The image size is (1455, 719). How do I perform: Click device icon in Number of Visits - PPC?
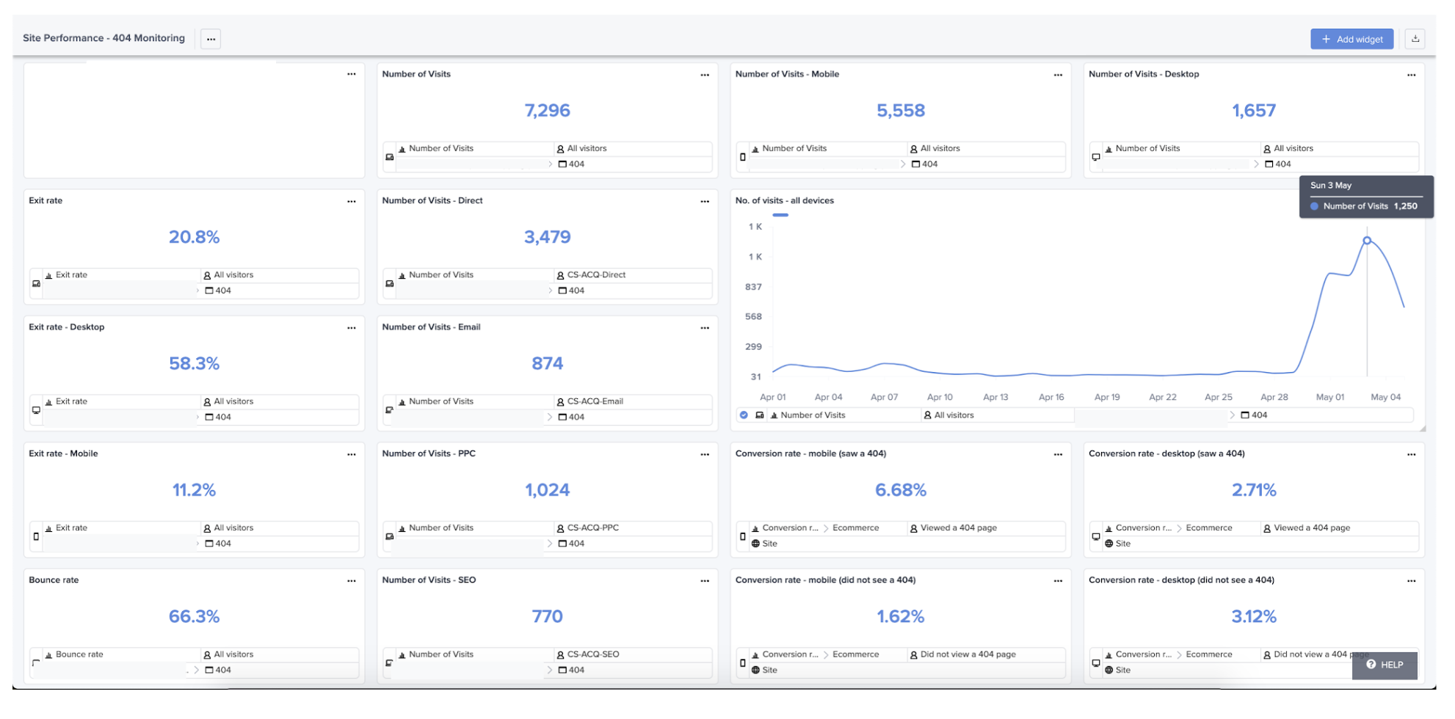tap(389, 536)
